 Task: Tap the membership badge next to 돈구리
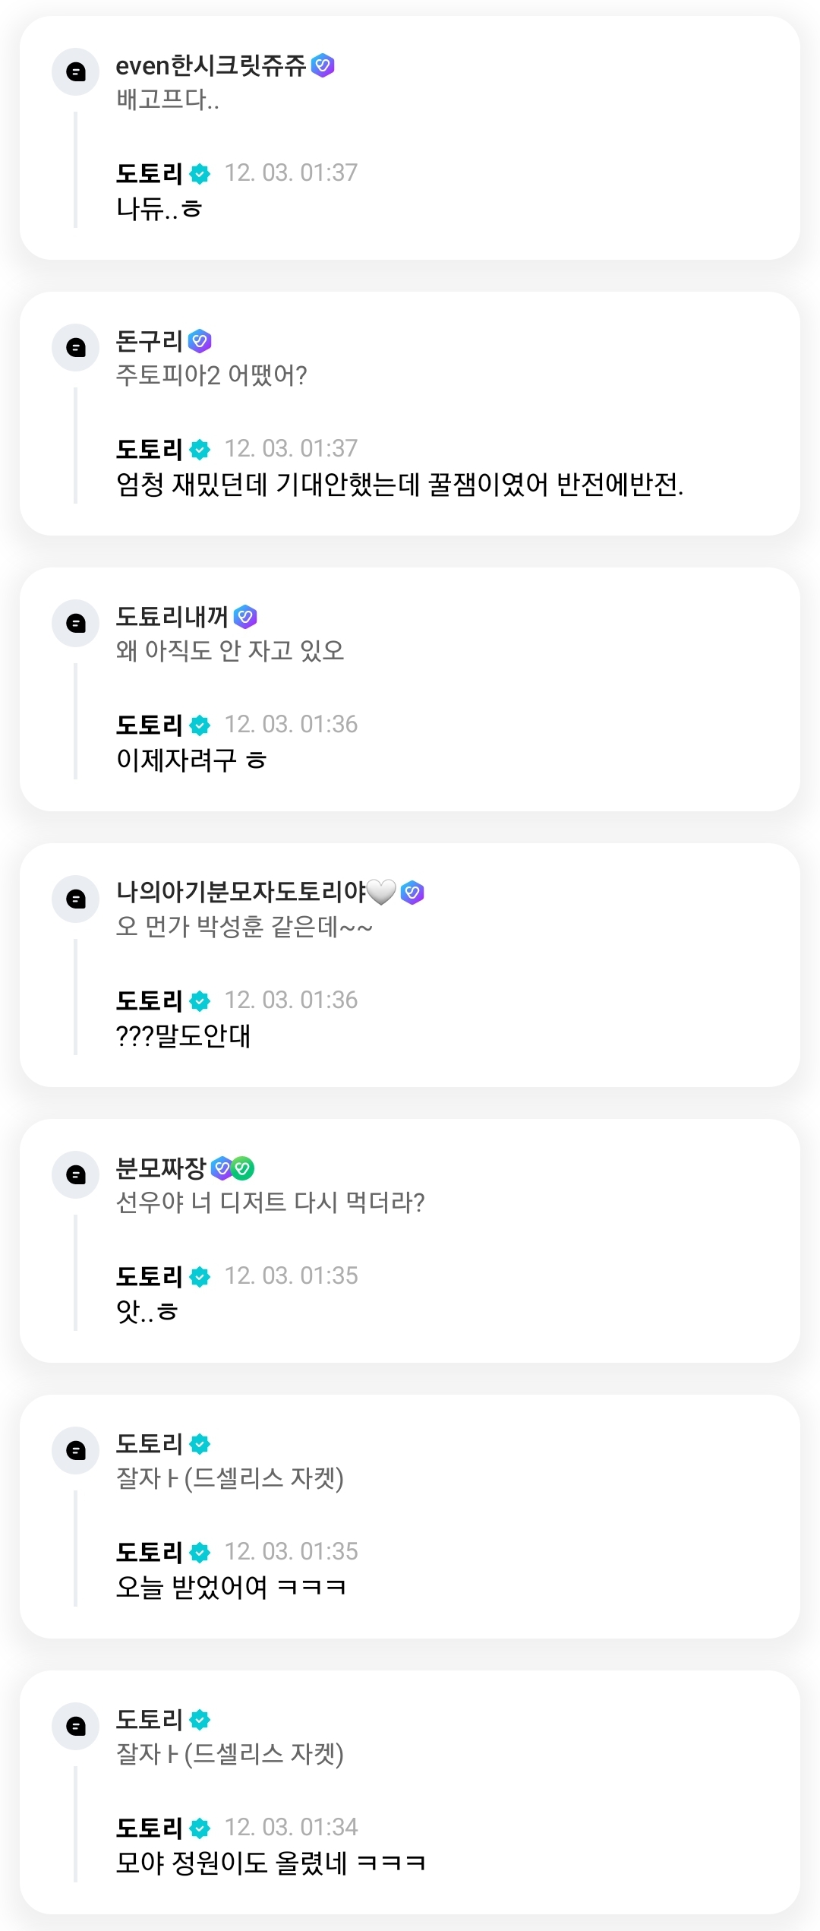pos(200,342)
